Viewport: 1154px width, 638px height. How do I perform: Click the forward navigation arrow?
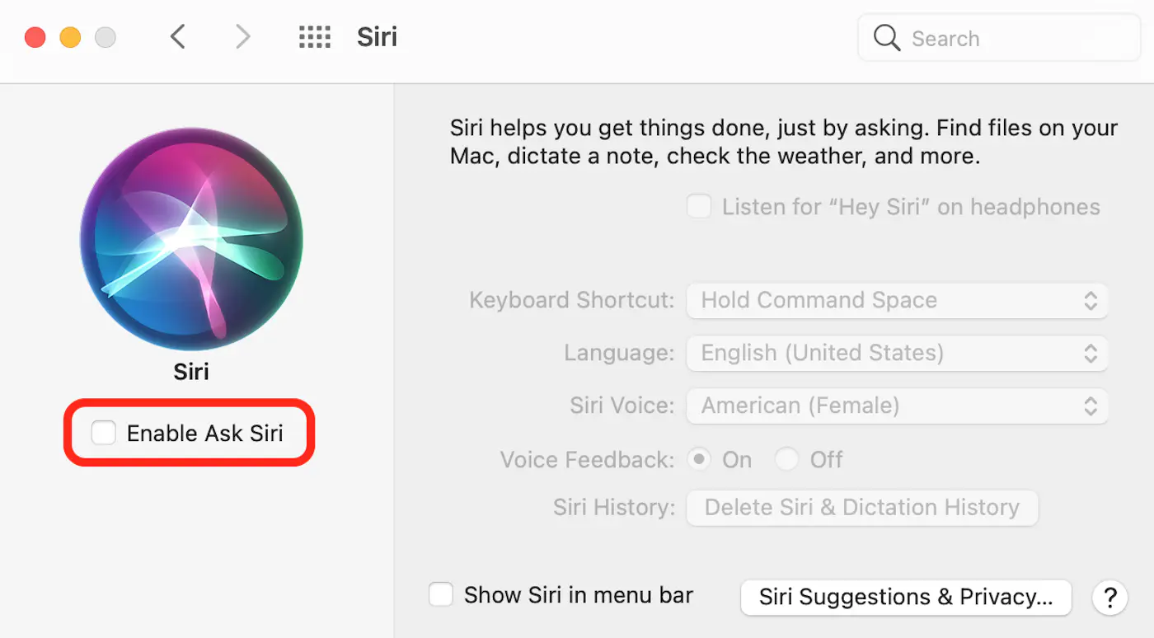(x=242, y=37)
